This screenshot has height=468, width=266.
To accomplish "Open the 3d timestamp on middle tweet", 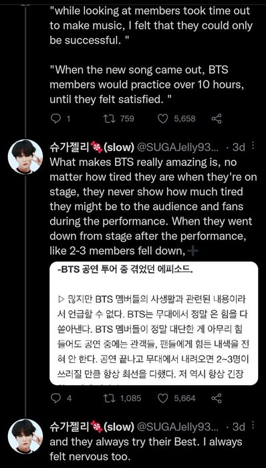I will [239, 147].
